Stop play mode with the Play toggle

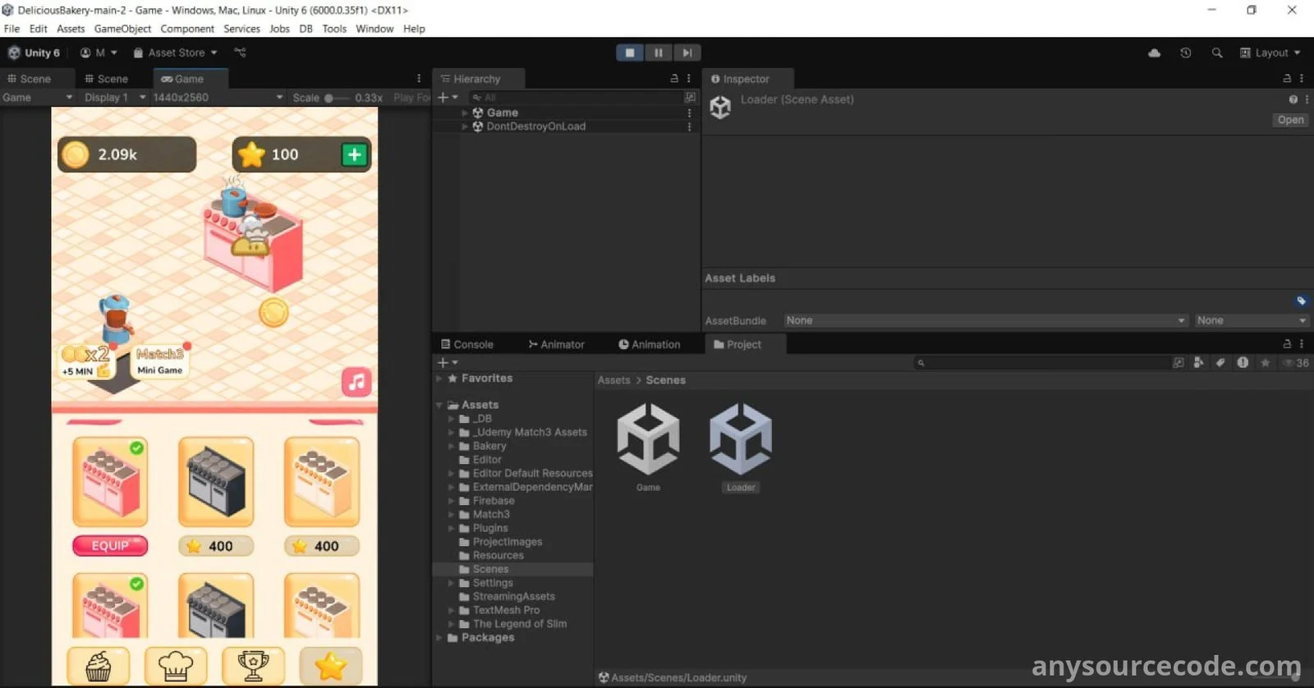coord(630,53)
